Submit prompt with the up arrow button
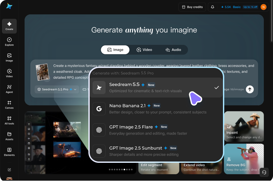 (x=250, y=89)
